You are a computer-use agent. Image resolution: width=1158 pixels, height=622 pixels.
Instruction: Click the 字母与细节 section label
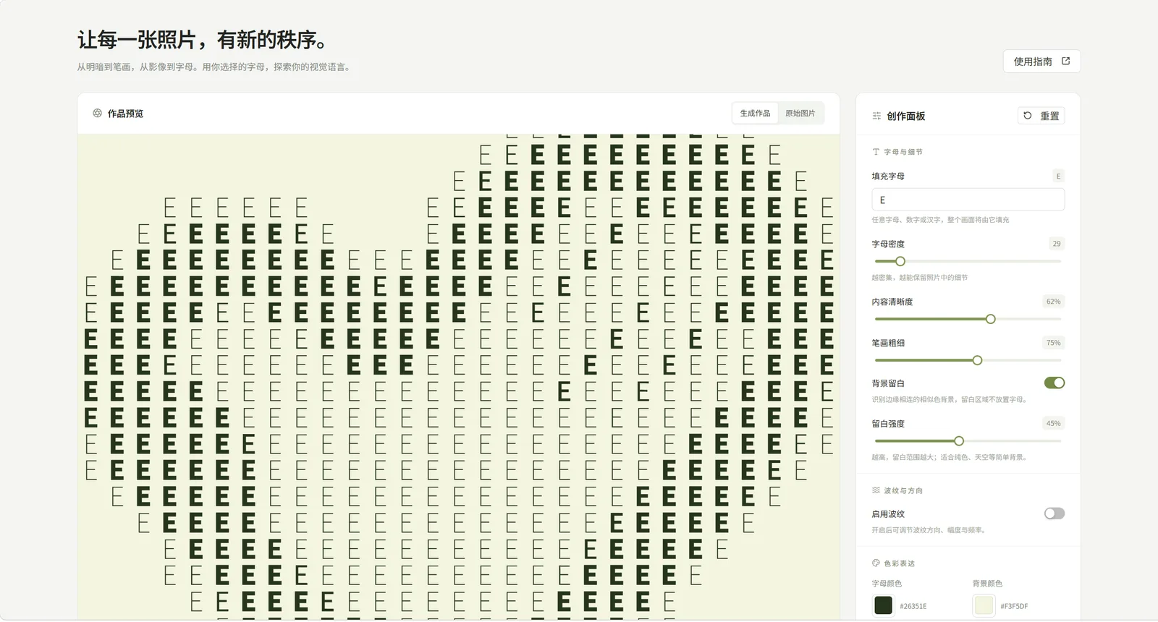pyautogui.click(x=903, y=152)
